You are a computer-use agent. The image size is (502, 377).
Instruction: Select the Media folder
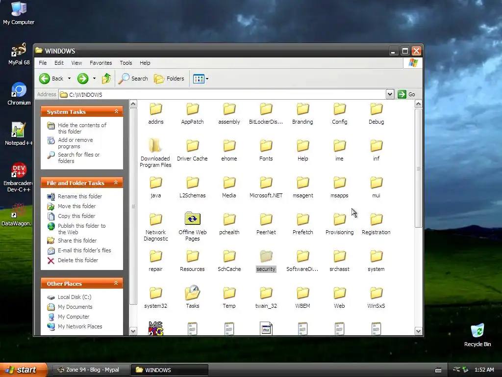pyautogui.click(x=229, y=188)
